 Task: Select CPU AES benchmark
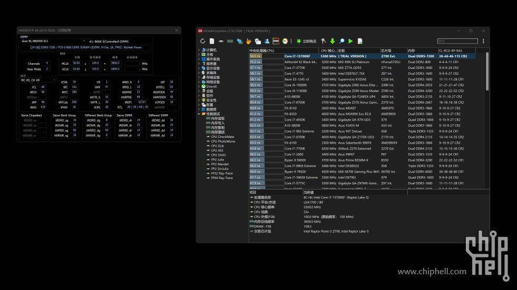217,150
